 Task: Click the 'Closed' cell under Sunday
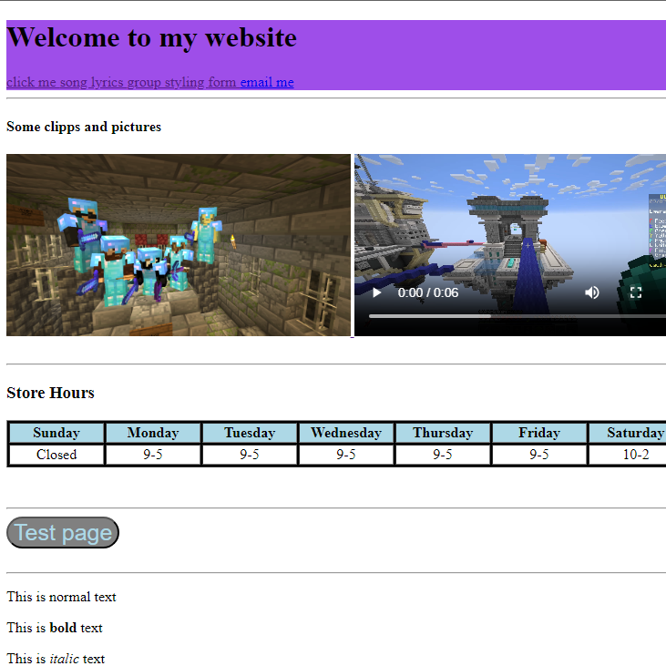[x=56, y=455]
